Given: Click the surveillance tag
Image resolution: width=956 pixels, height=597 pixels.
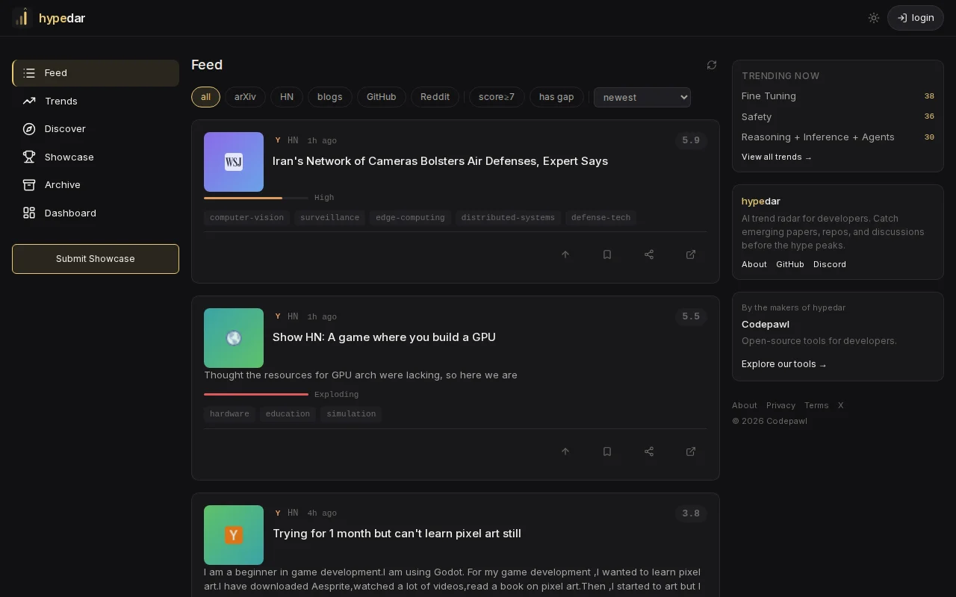Looking at the screenshot, I should coord(329,218).
